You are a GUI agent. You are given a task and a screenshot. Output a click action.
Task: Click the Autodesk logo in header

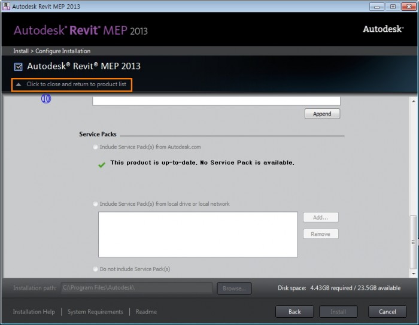382,29
